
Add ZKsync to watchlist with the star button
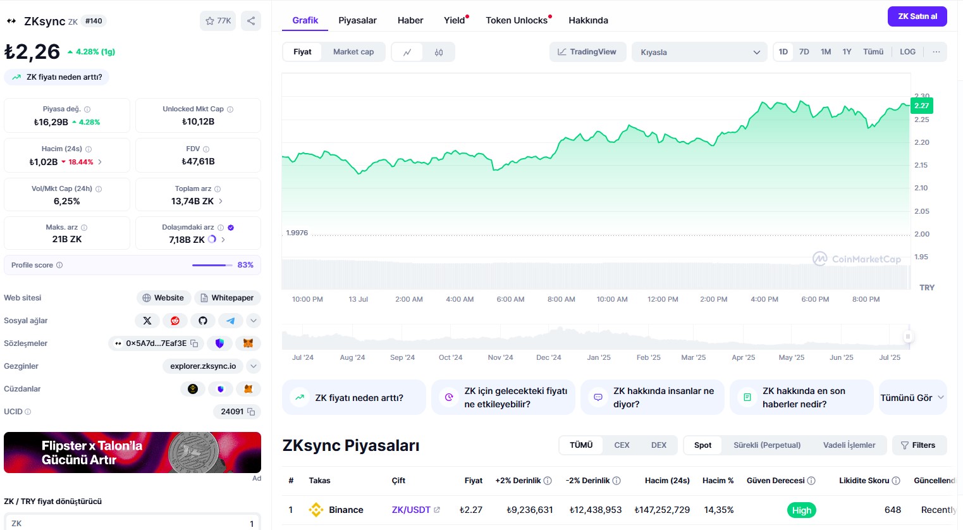click(x=218, y=21)
